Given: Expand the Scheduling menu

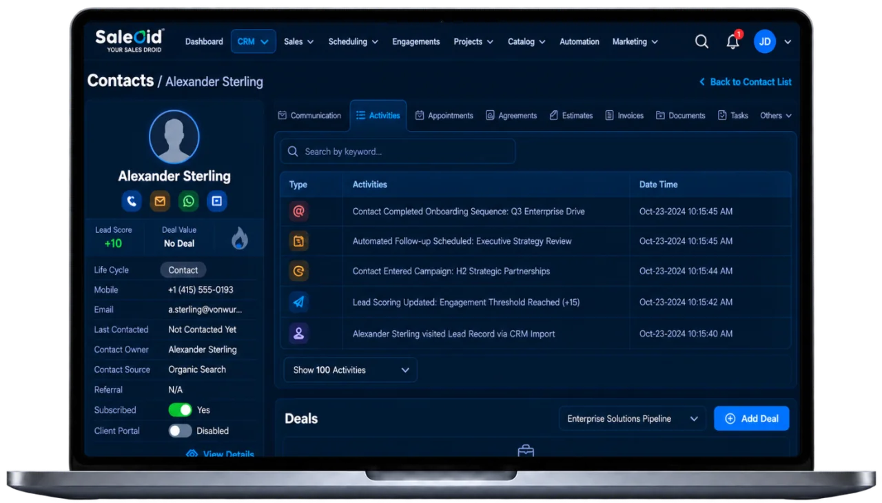Looking at the screenshot, I should click(x=353, y=42).
